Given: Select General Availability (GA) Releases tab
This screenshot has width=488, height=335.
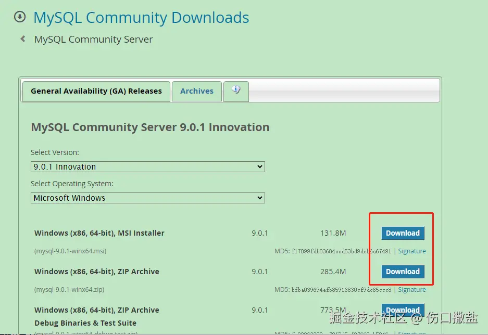Looking at the screenshot, I should (x=96, y=91).
